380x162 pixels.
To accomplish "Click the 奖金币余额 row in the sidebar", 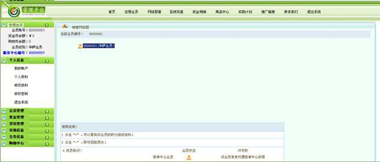I will (21, 36).
